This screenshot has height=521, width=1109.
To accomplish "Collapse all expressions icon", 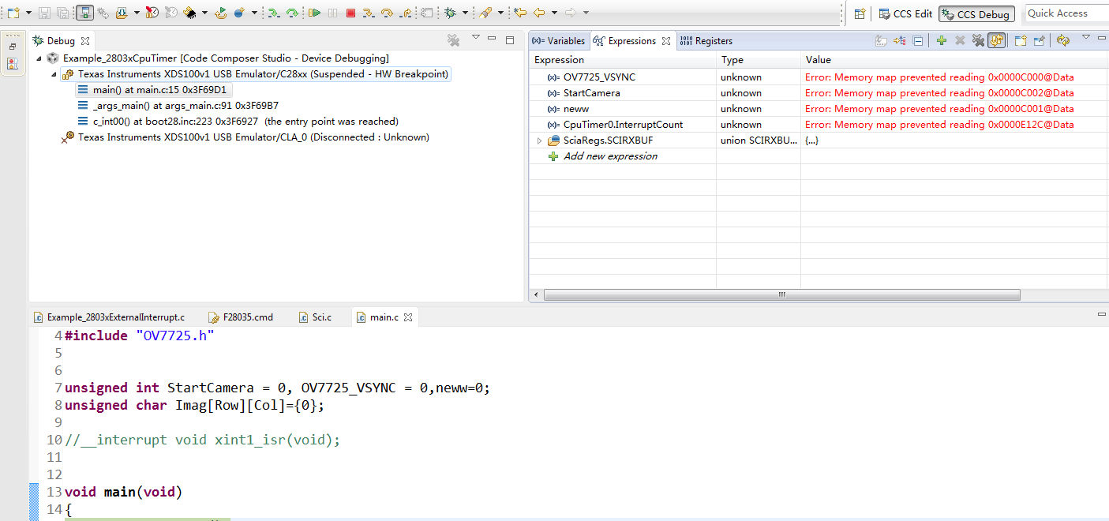I will point(918,40).
